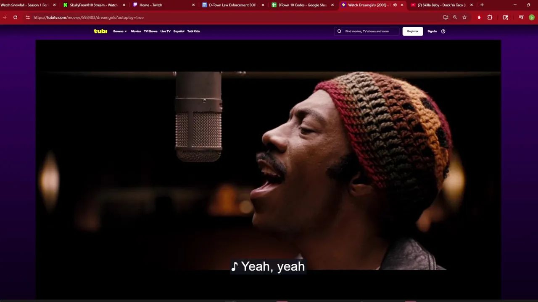Open a new browser tab
Viewport: 538px width, 302px height.
click(x=482, y=5)
